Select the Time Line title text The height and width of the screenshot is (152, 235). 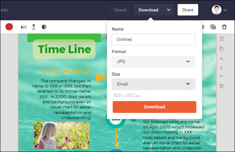point(64,49)
